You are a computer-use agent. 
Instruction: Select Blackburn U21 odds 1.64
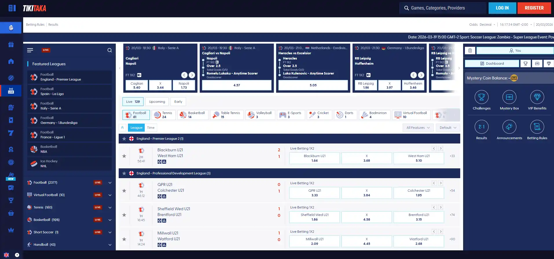point(315,158)
